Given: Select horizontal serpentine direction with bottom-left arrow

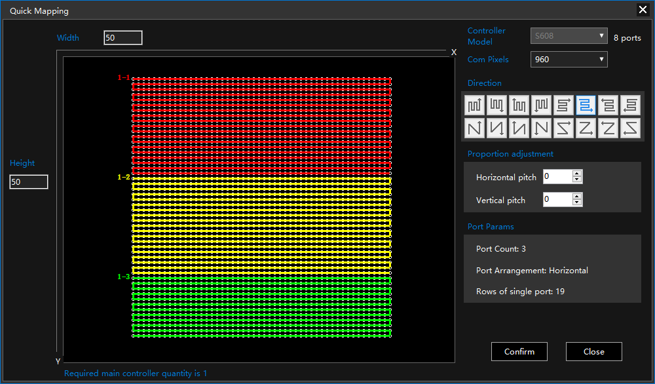Looking at the screenshot, I should tap(630, 105).
